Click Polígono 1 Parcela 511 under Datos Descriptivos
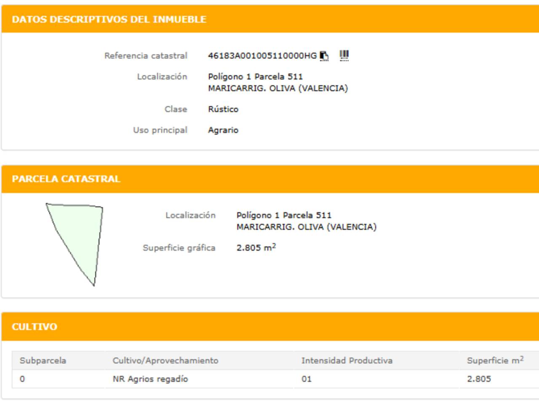 [255, 77]
